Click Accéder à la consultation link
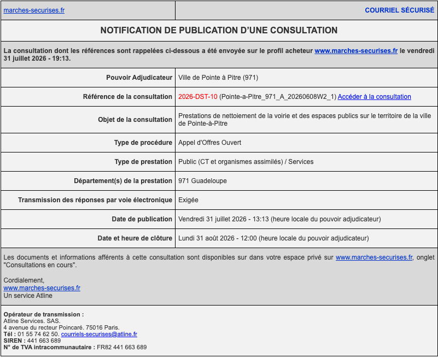 (x=375, y=97)
